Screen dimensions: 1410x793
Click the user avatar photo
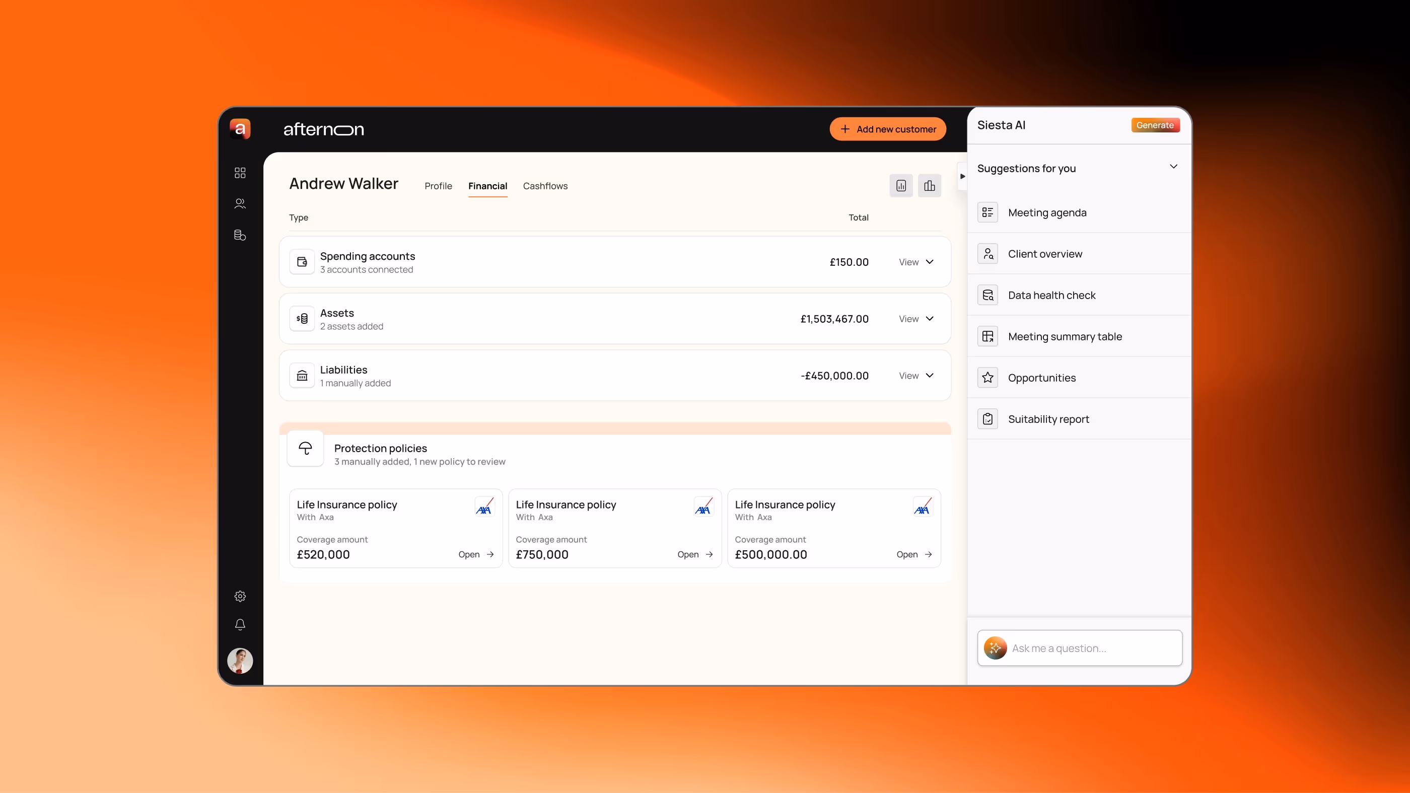click(240, 661)
